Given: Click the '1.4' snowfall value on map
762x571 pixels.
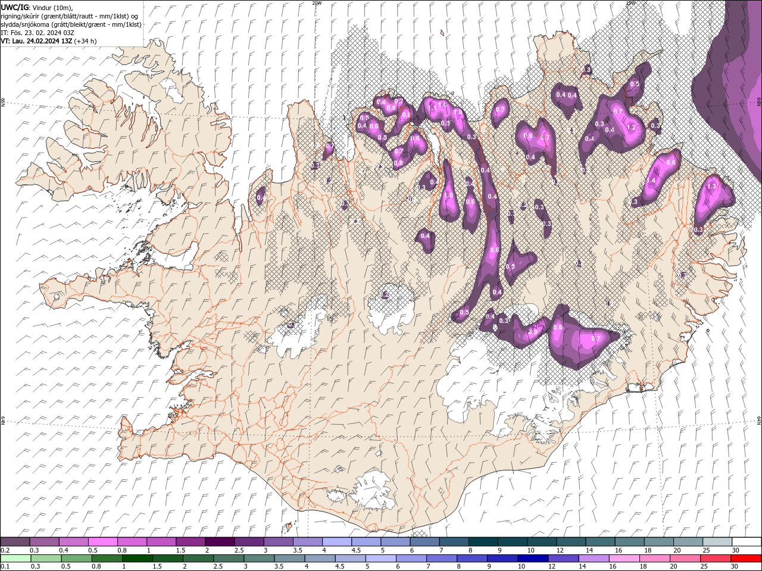Looking at the screenshot, I should coord(651,181).
